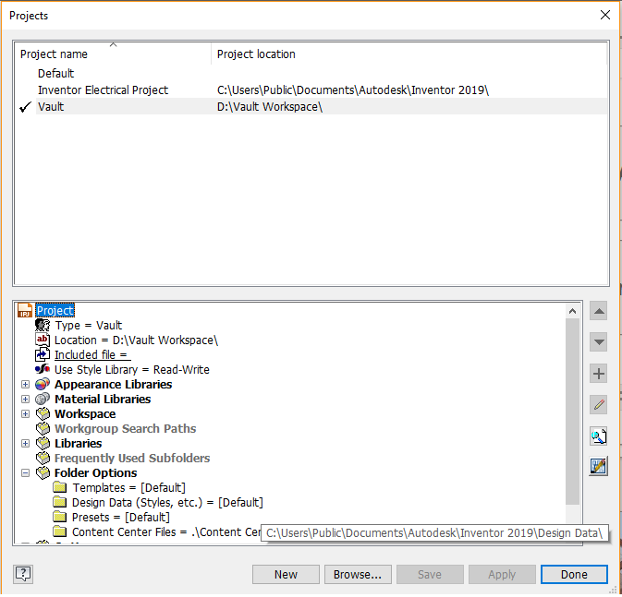Click the move-down arrow button

click(599, 342)
